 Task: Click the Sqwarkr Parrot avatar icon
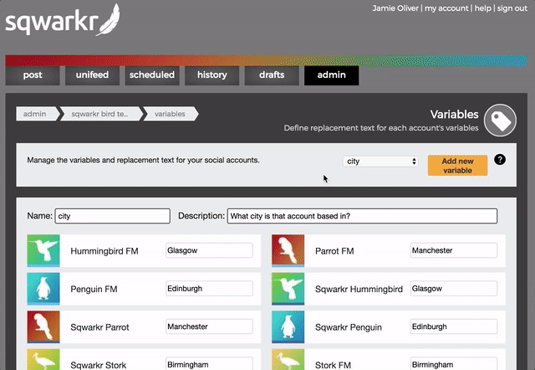coord(43,327)
